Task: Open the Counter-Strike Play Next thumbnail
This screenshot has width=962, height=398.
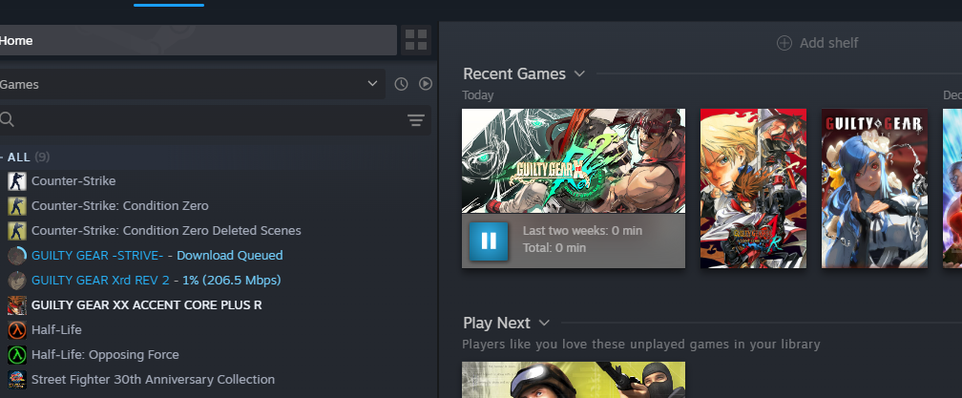Action: point(574,380)
